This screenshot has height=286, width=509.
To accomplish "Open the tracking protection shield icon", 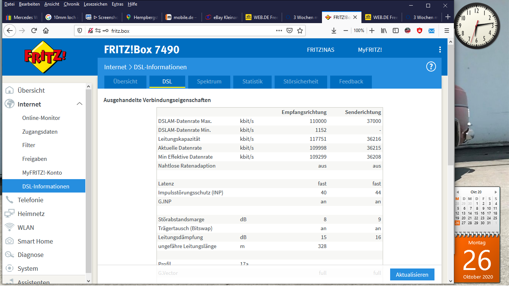I will (x=79, y=31).
